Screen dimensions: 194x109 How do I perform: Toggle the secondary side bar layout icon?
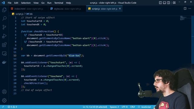click(169, 3)
